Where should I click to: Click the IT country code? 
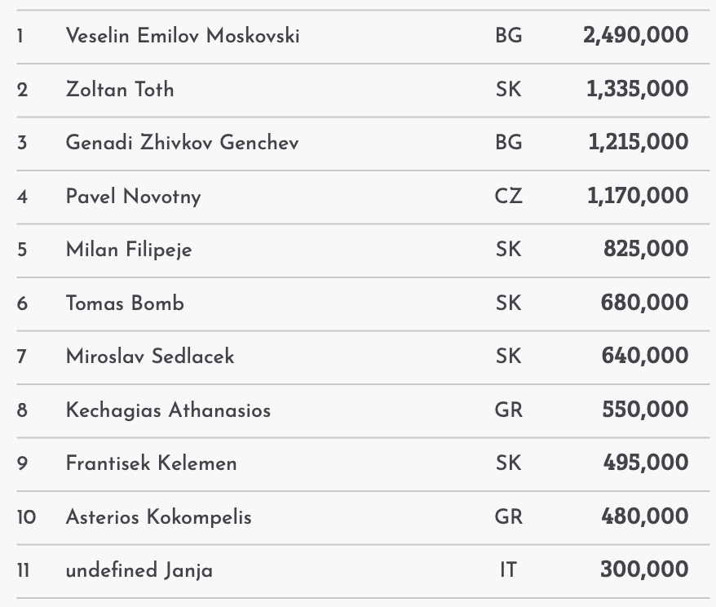(508, 570)
